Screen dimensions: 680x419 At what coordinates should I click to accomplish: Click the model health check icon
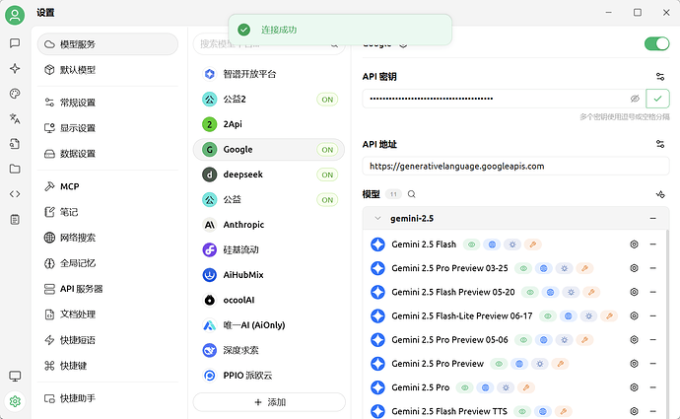click(660, 194)
